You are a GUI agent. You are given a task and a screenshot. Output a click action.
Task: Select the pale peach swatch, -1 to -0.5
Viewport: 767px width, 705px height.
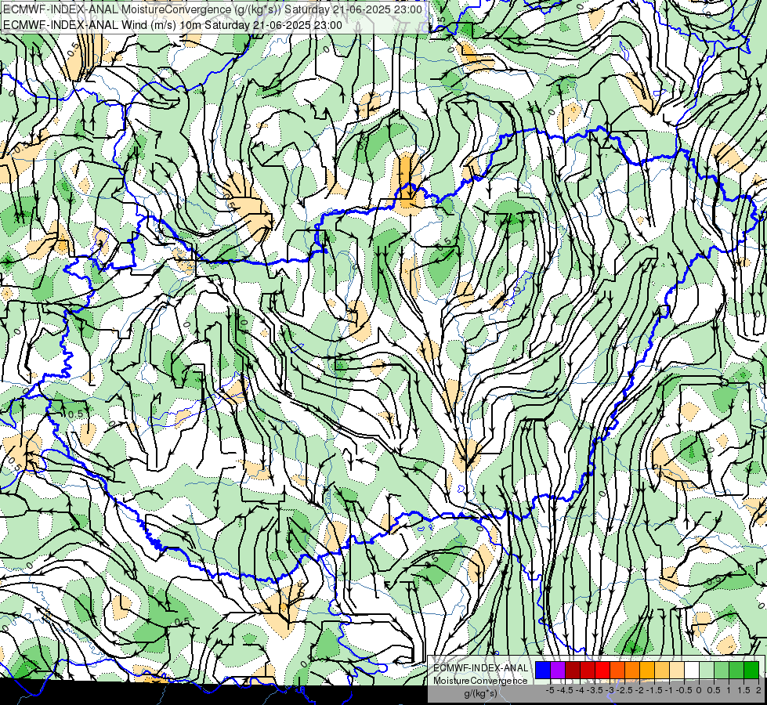point(677,671)
